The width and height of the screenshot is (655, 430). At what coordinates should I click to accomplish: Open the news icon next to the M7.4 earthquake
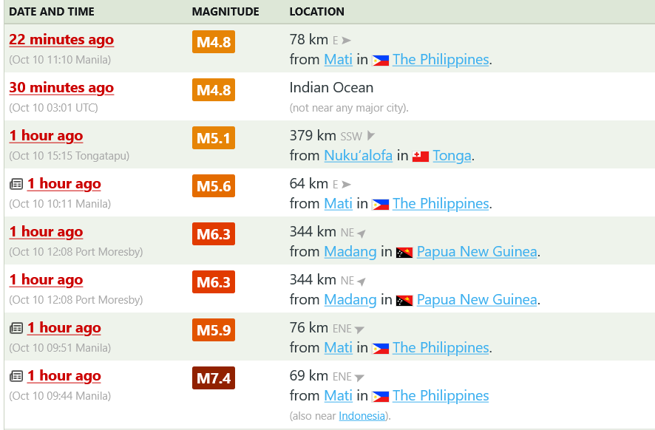[16, 376]
